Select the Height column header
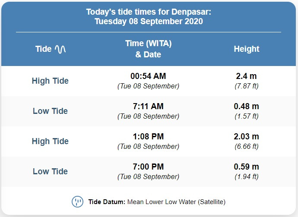 pyautogui.click(x=247, y=49)
